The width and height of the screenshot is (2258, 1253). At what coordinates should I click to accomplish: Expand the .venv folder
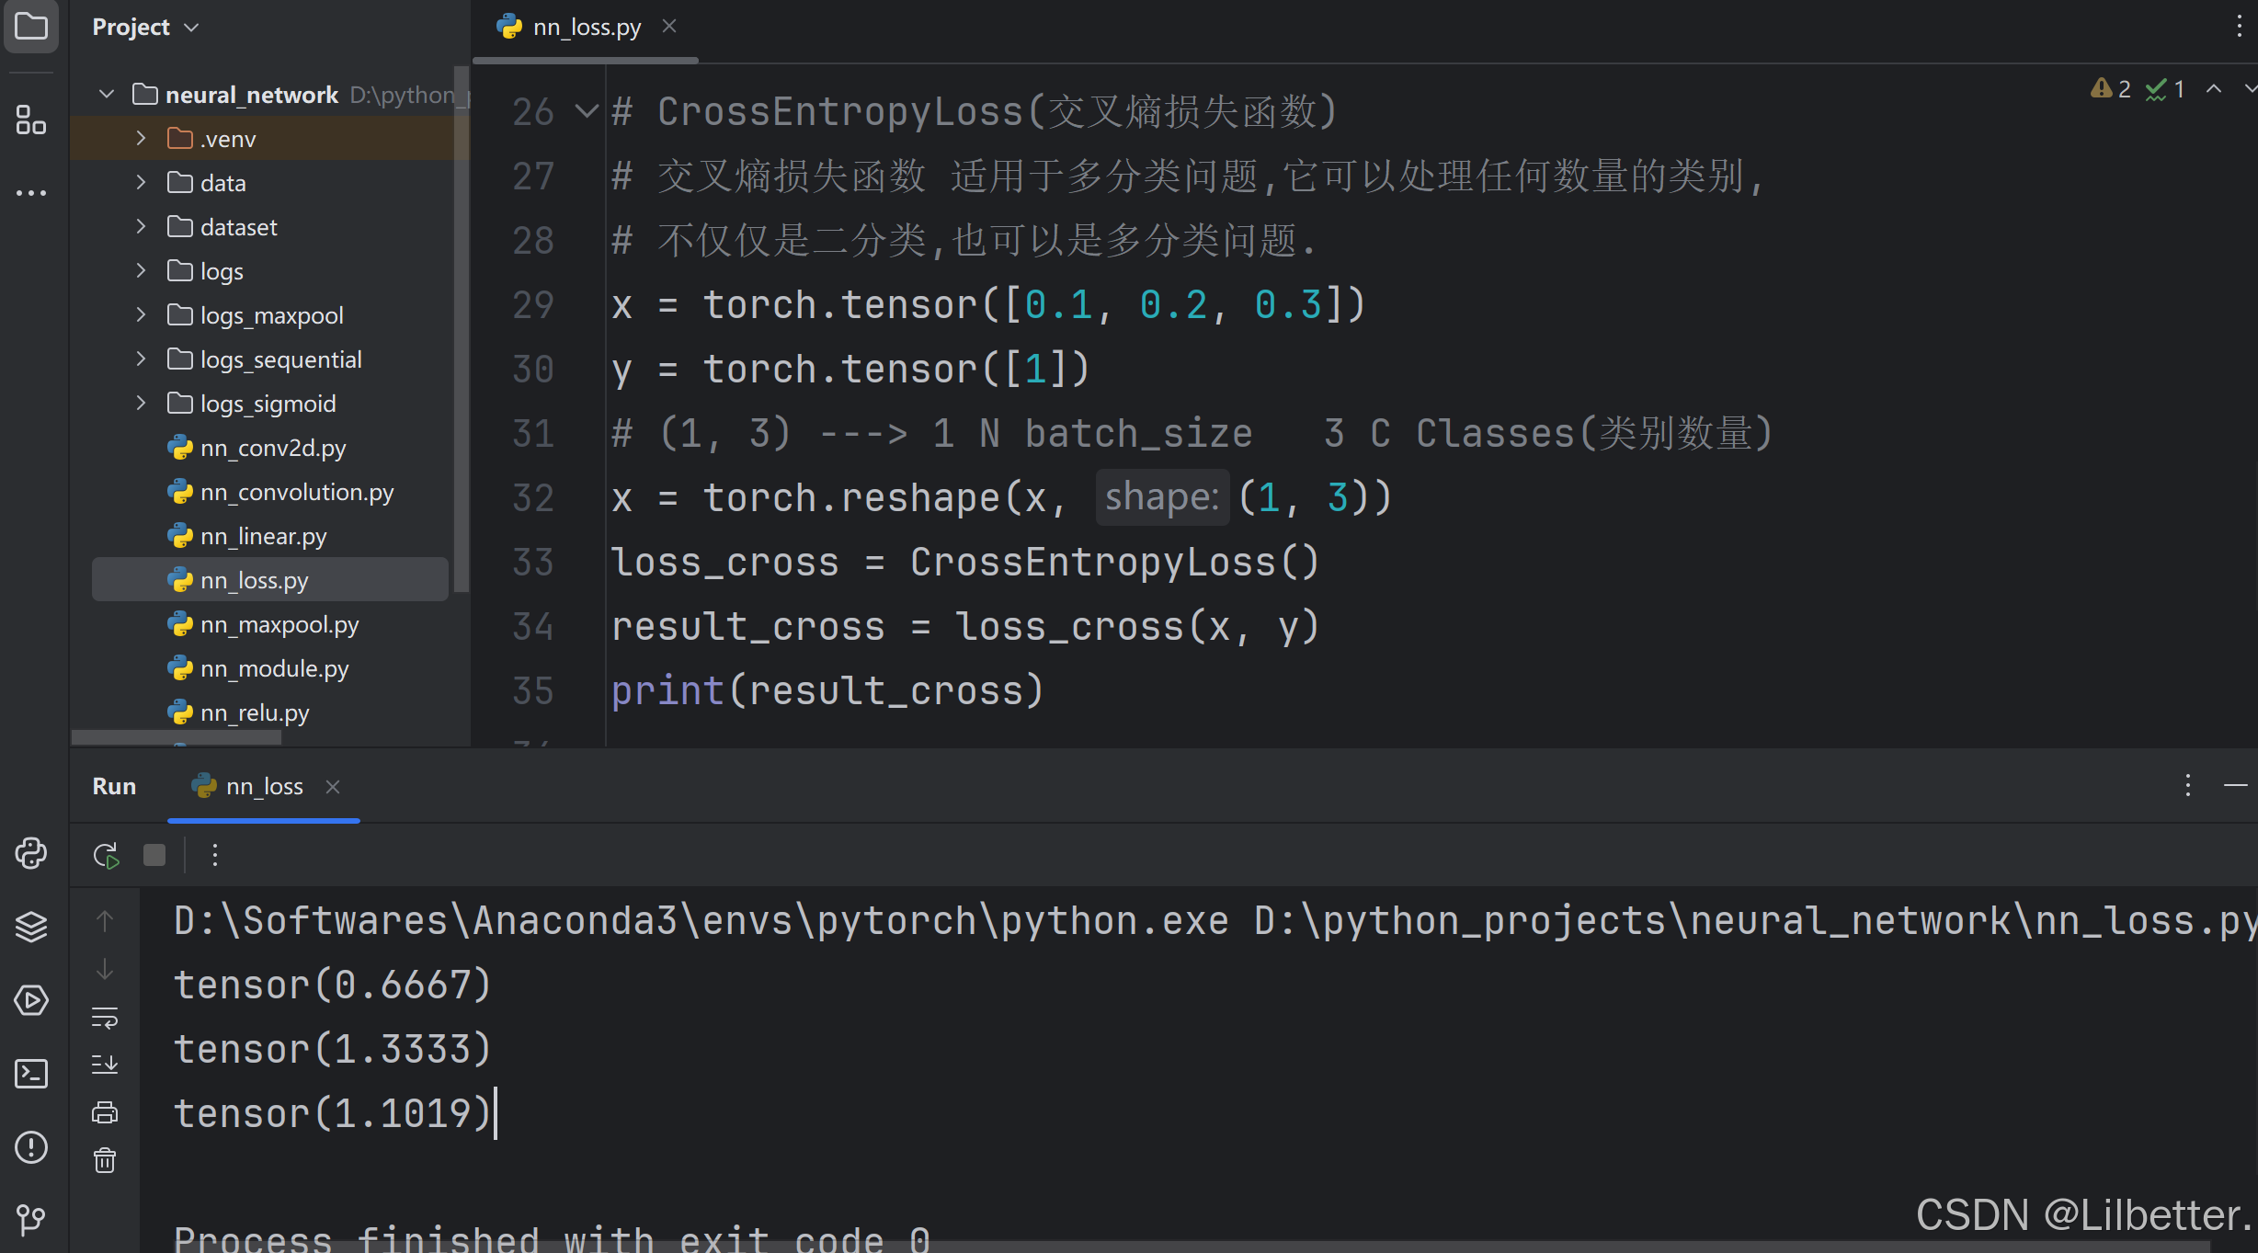[x=141, y=139]
